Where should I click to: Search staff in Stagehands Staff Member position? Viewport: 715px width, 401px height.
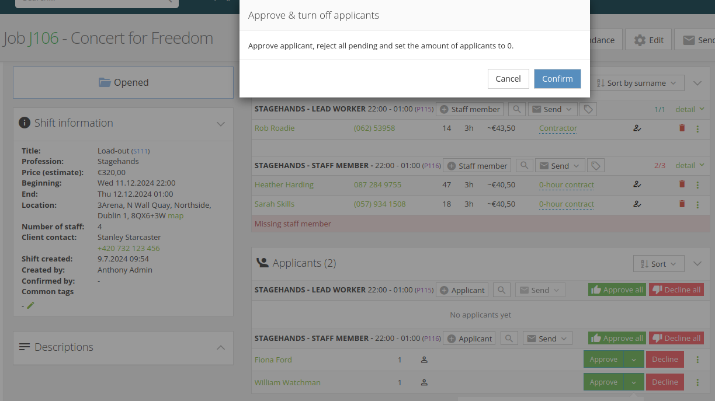(524, 166)
